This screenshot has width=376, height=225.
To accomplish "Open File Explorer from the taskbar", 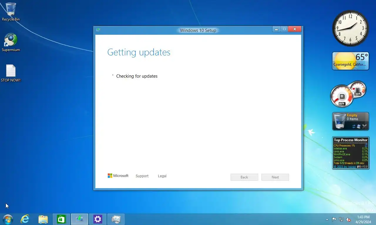I will pyautogui.click(x=43, y=219).
